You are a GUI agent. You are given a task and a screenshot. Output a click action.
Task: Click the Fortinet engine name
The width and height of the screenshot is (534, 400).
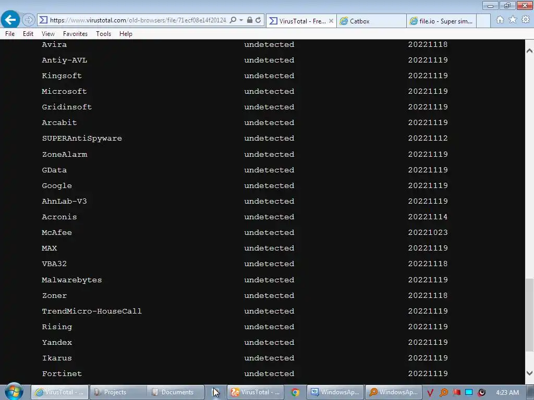(62, 374)
